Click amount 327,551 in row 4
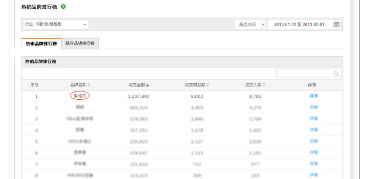 pyautogui.click(x=139, y=130)
